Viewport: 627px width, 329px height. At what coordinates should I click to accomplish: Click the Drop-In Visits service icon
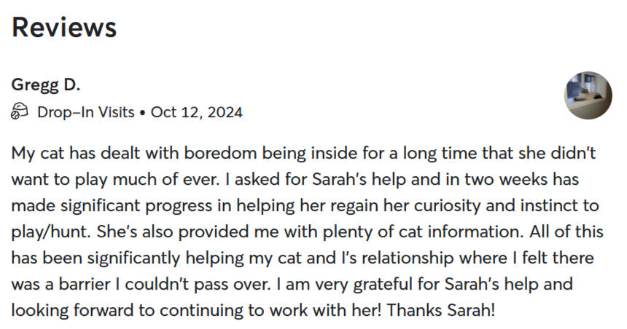19,111
